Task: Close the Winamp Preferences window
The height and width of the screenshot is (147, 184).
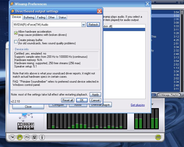Action: tap(147, 4)
